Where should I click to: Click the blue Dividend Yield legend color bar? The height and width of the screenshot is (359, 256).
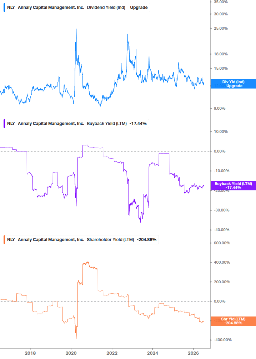tap(4, 8)
